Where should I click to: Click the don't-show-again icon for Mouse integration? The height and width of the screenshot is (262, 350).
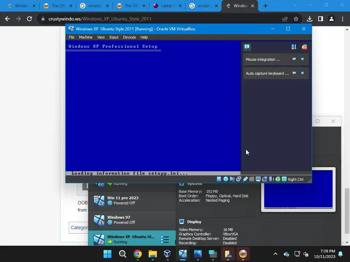(294, 59)
